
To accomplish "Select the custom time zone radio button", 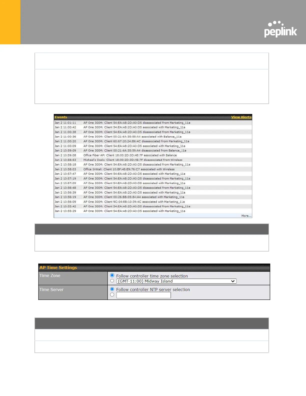I will [x=112, y=281].
